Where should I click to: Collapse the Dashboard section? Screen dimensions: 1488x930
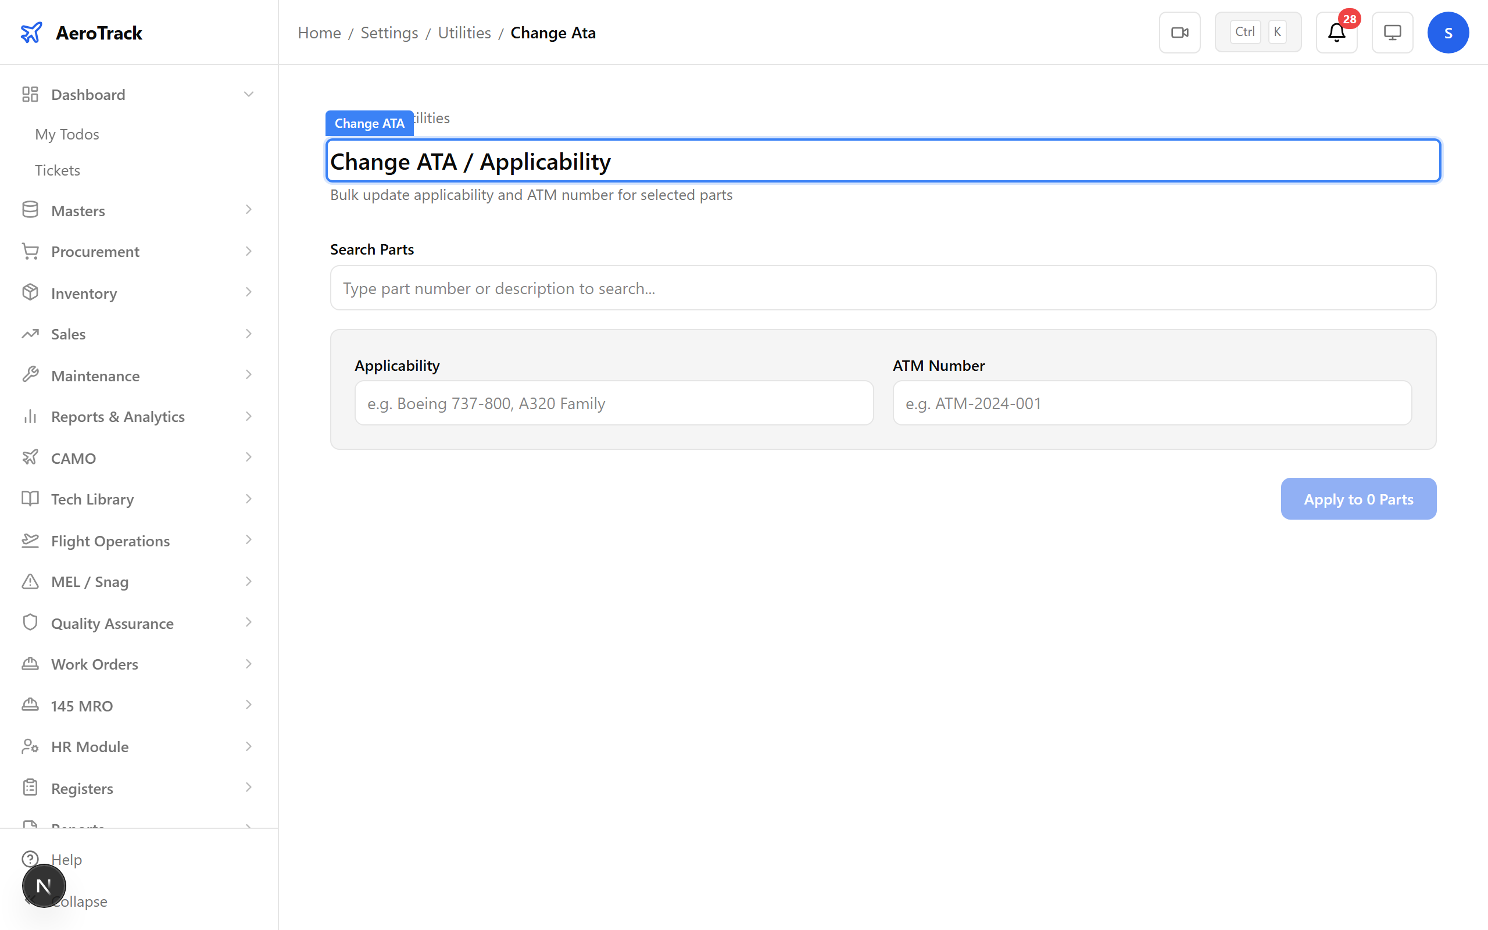[248, 94]
